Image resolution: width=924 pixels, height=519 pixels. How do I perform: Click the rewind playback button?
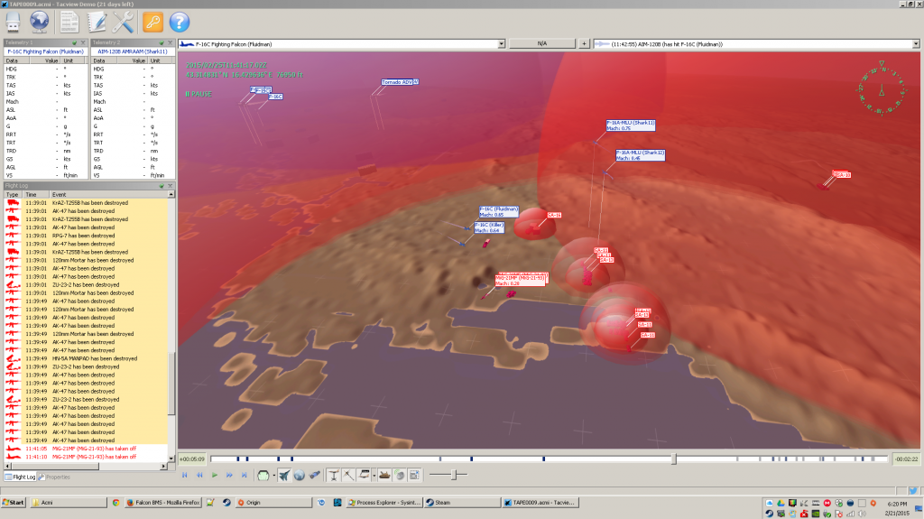[x=199, y=475]
